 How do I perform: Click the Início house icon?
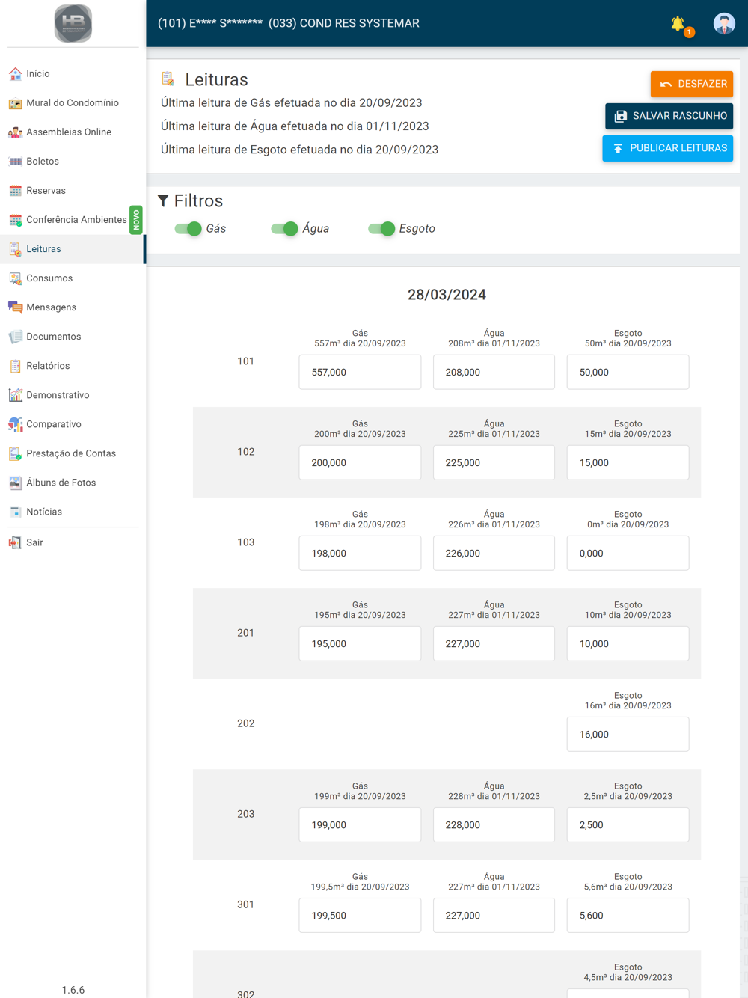pyautogui.click(x=15, y=73)
